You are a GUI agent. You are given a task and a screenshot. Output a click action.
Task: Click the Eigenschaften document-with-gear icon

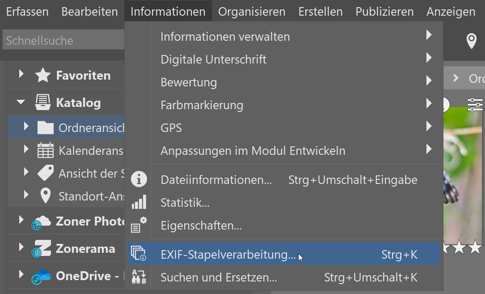pos(139,225)
